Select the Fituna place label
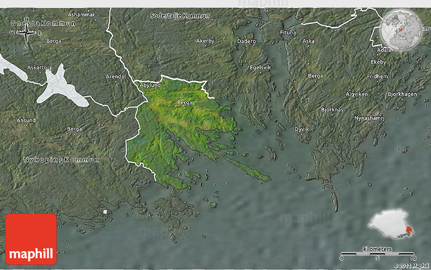 coord(288,33)
